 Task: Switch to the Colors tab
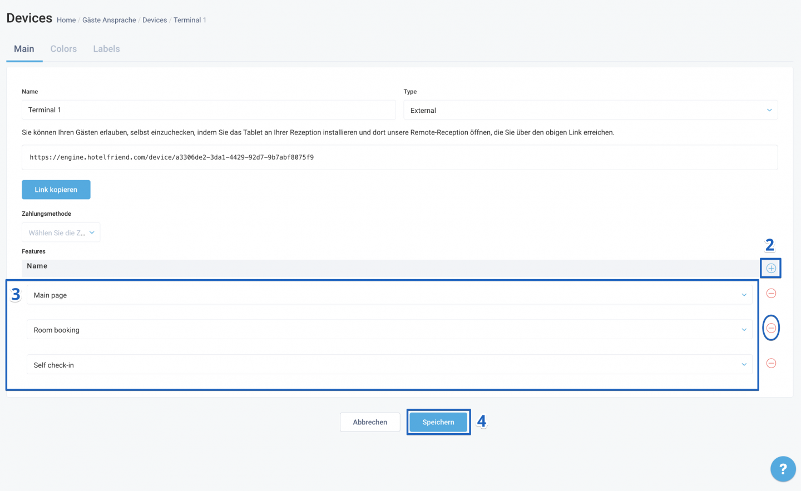tap(63, 49)
